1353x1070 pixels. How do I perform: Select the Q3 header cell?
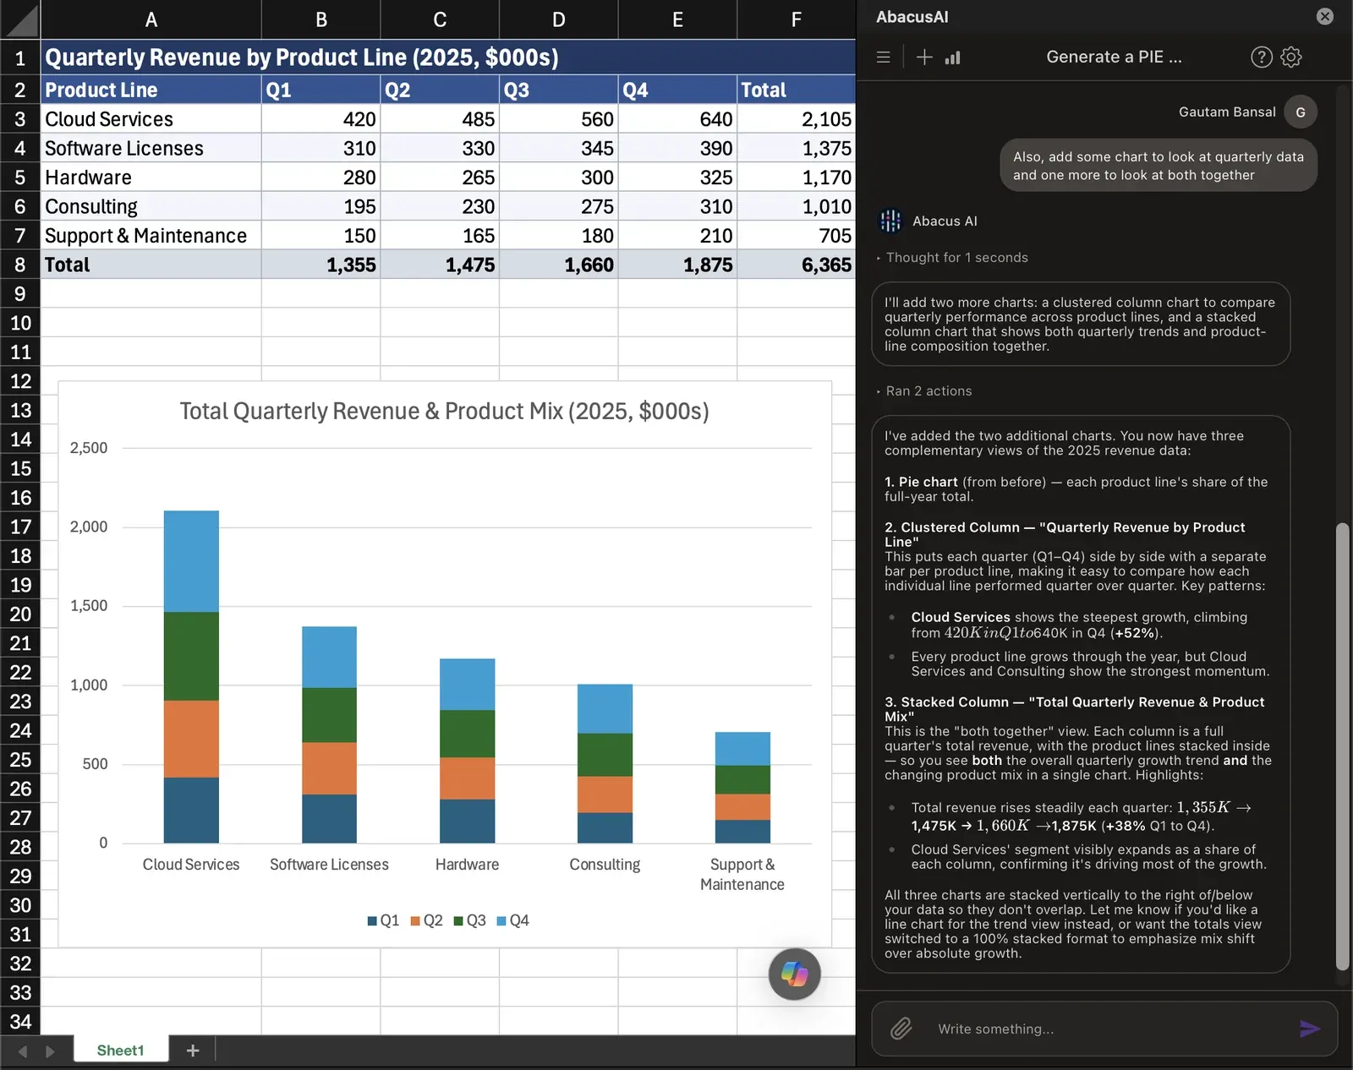pos(558,90)
